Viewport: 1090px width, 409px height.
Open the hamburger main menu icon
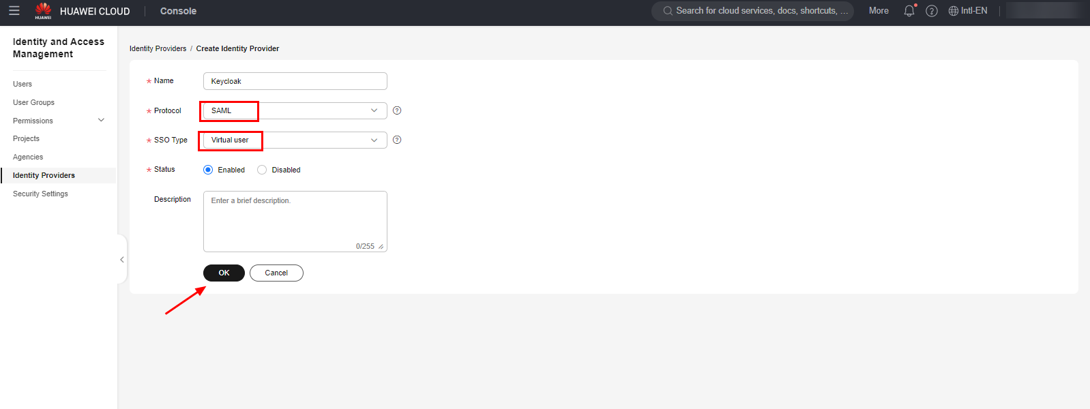pos(14,11)
